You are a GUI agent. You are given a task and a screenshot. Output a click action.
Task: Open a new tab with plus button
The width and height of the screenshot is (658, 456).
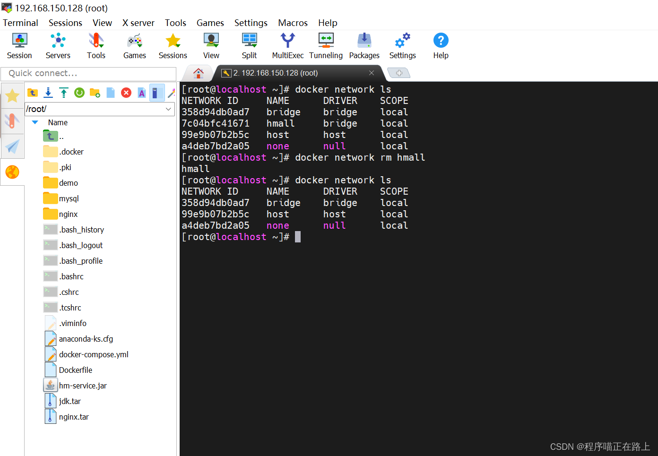tap(399, 73)
